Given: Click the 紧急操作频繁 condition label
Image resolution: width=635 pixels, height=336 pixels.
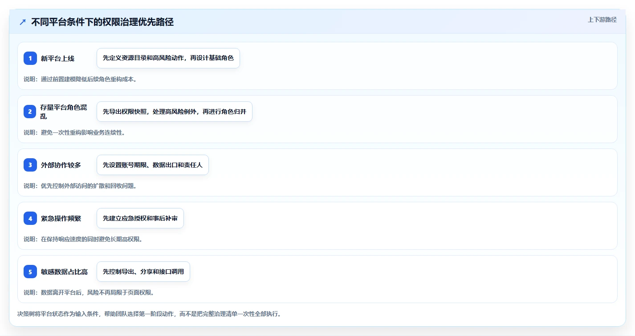Looking at the screenshot, I should tap(61, 218).
